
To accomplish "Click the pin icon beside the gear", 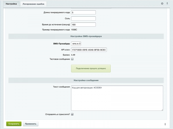I will tap(167, 3).
